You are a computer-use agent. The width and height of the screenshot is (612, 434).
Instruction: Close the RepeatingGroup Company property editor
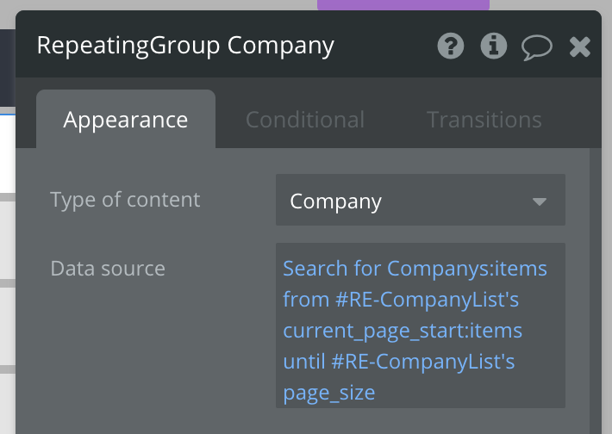click(579, 46)
